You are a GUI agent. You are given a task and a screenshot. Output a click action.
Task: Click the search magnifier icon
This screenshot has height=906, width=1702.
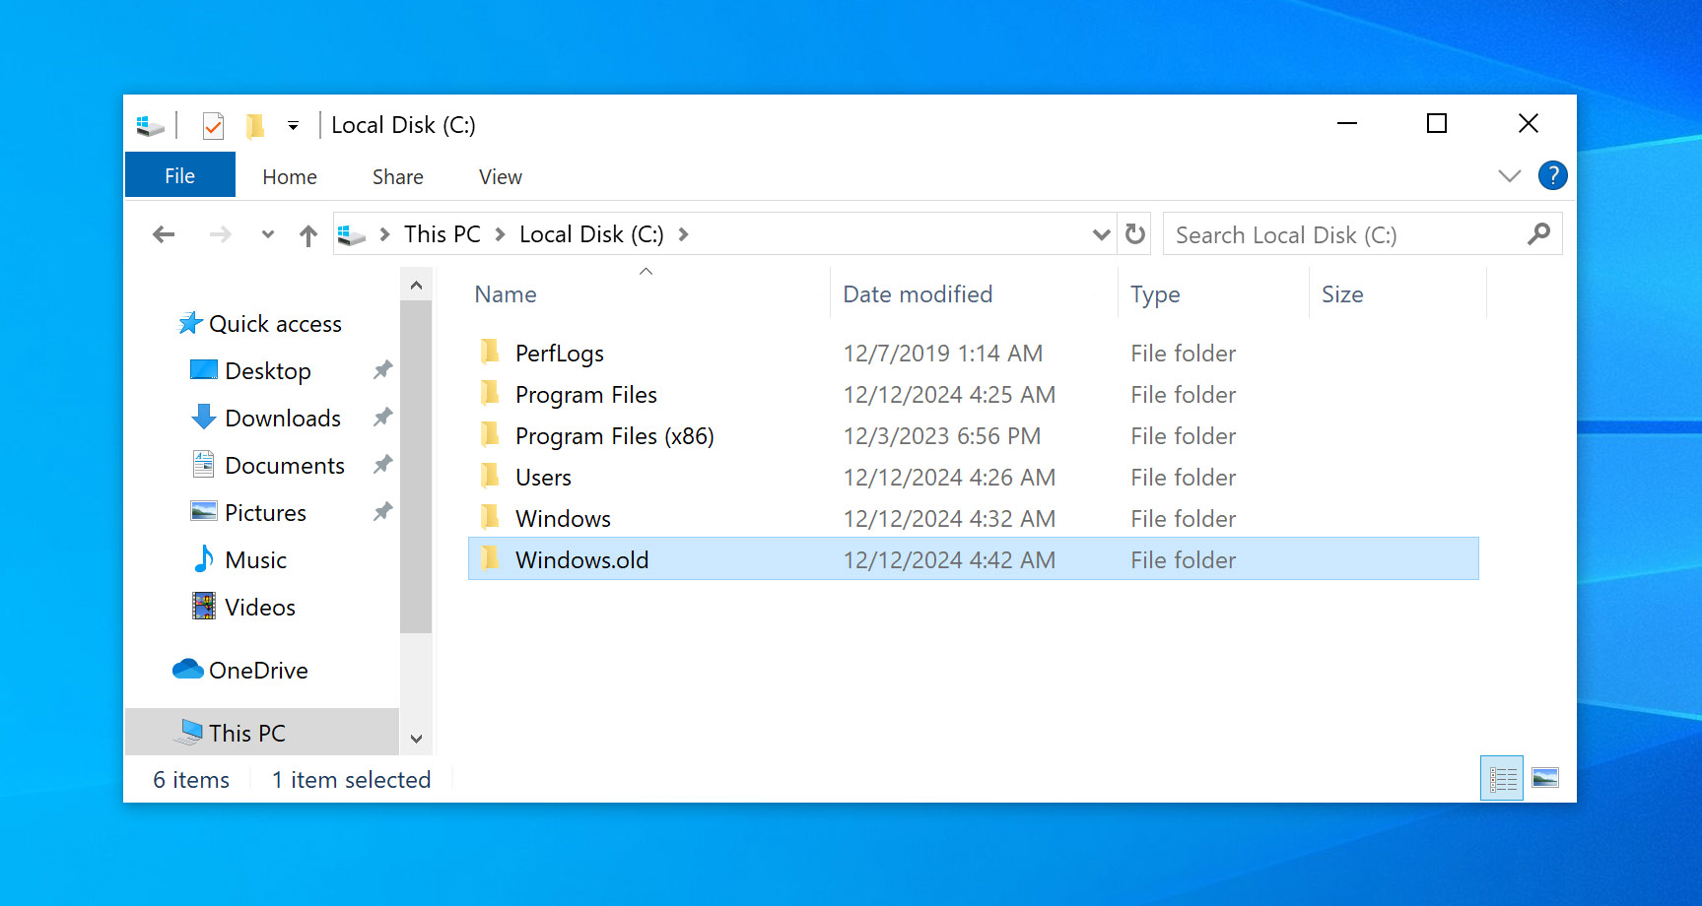[x=1538, y=234]
